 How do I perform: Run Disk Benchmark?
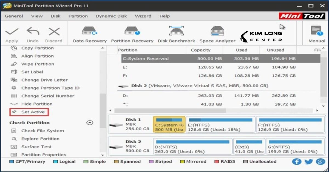(176, 33)
